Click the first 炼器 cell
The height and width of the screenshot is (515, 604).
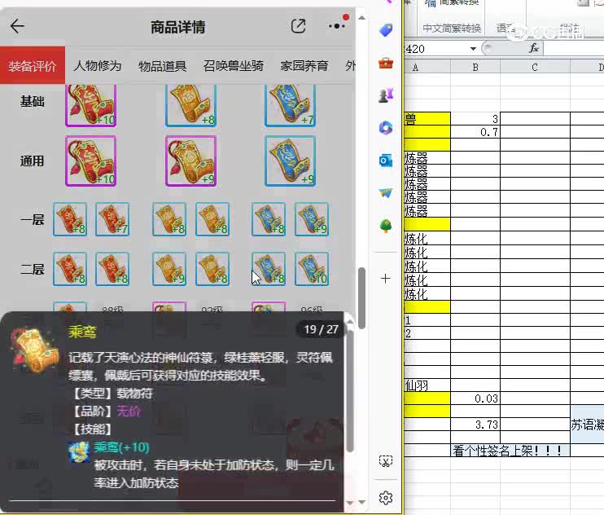[x=427, y=158]
